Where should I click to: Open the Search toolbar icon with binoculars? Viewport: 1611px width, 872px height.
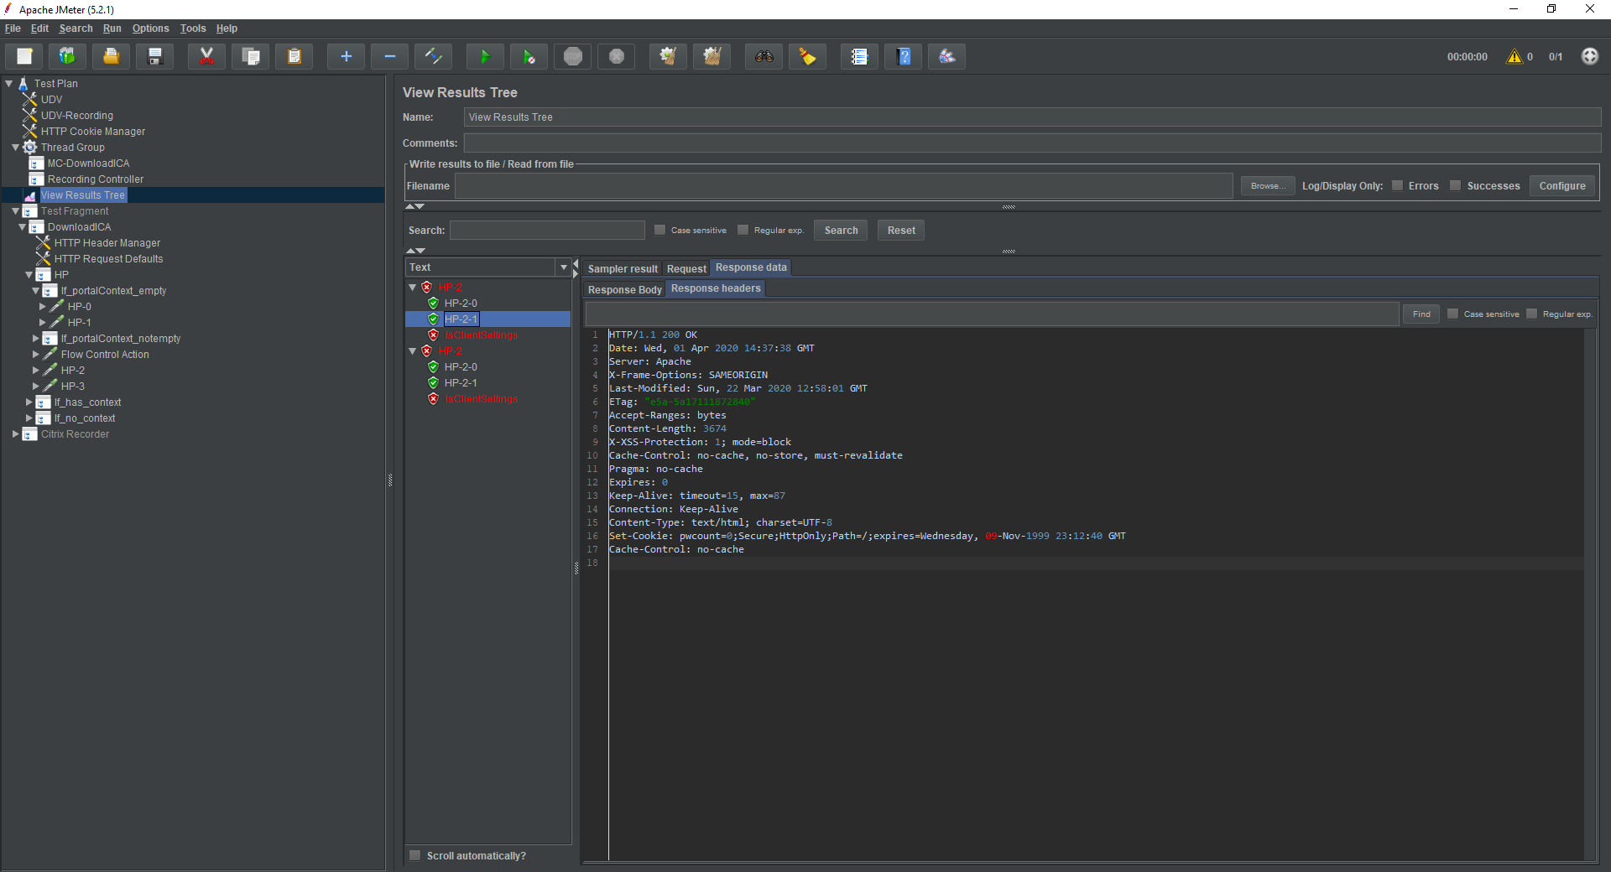[764, 56]
